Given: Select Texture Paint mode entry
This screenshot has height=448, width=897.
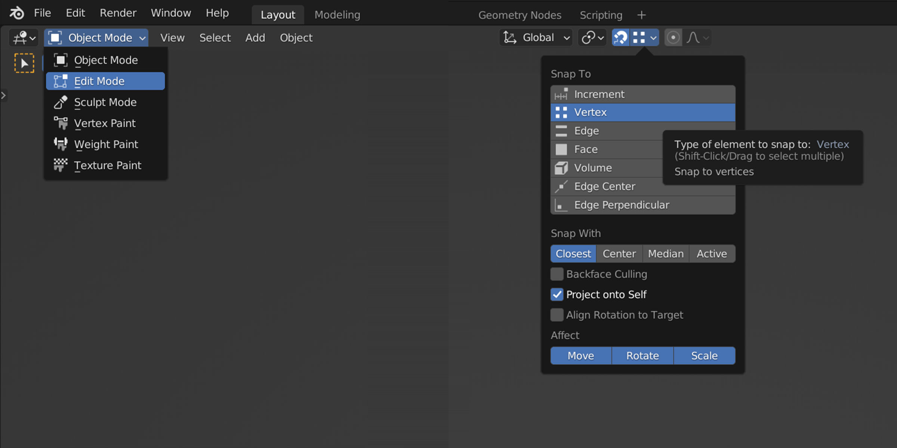Looking at the screenshot, I should pos(107,165).
